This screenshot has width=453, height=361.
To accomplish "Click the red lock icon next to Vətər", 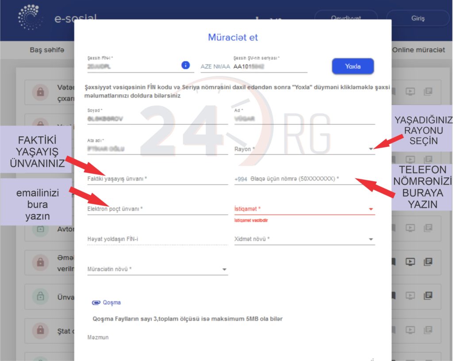I will (40, 92).
